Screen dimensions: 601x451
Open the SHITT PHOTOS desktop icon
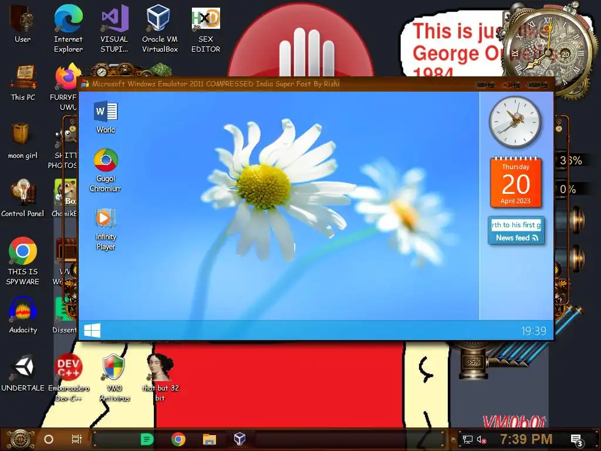[x=63, y=146]
